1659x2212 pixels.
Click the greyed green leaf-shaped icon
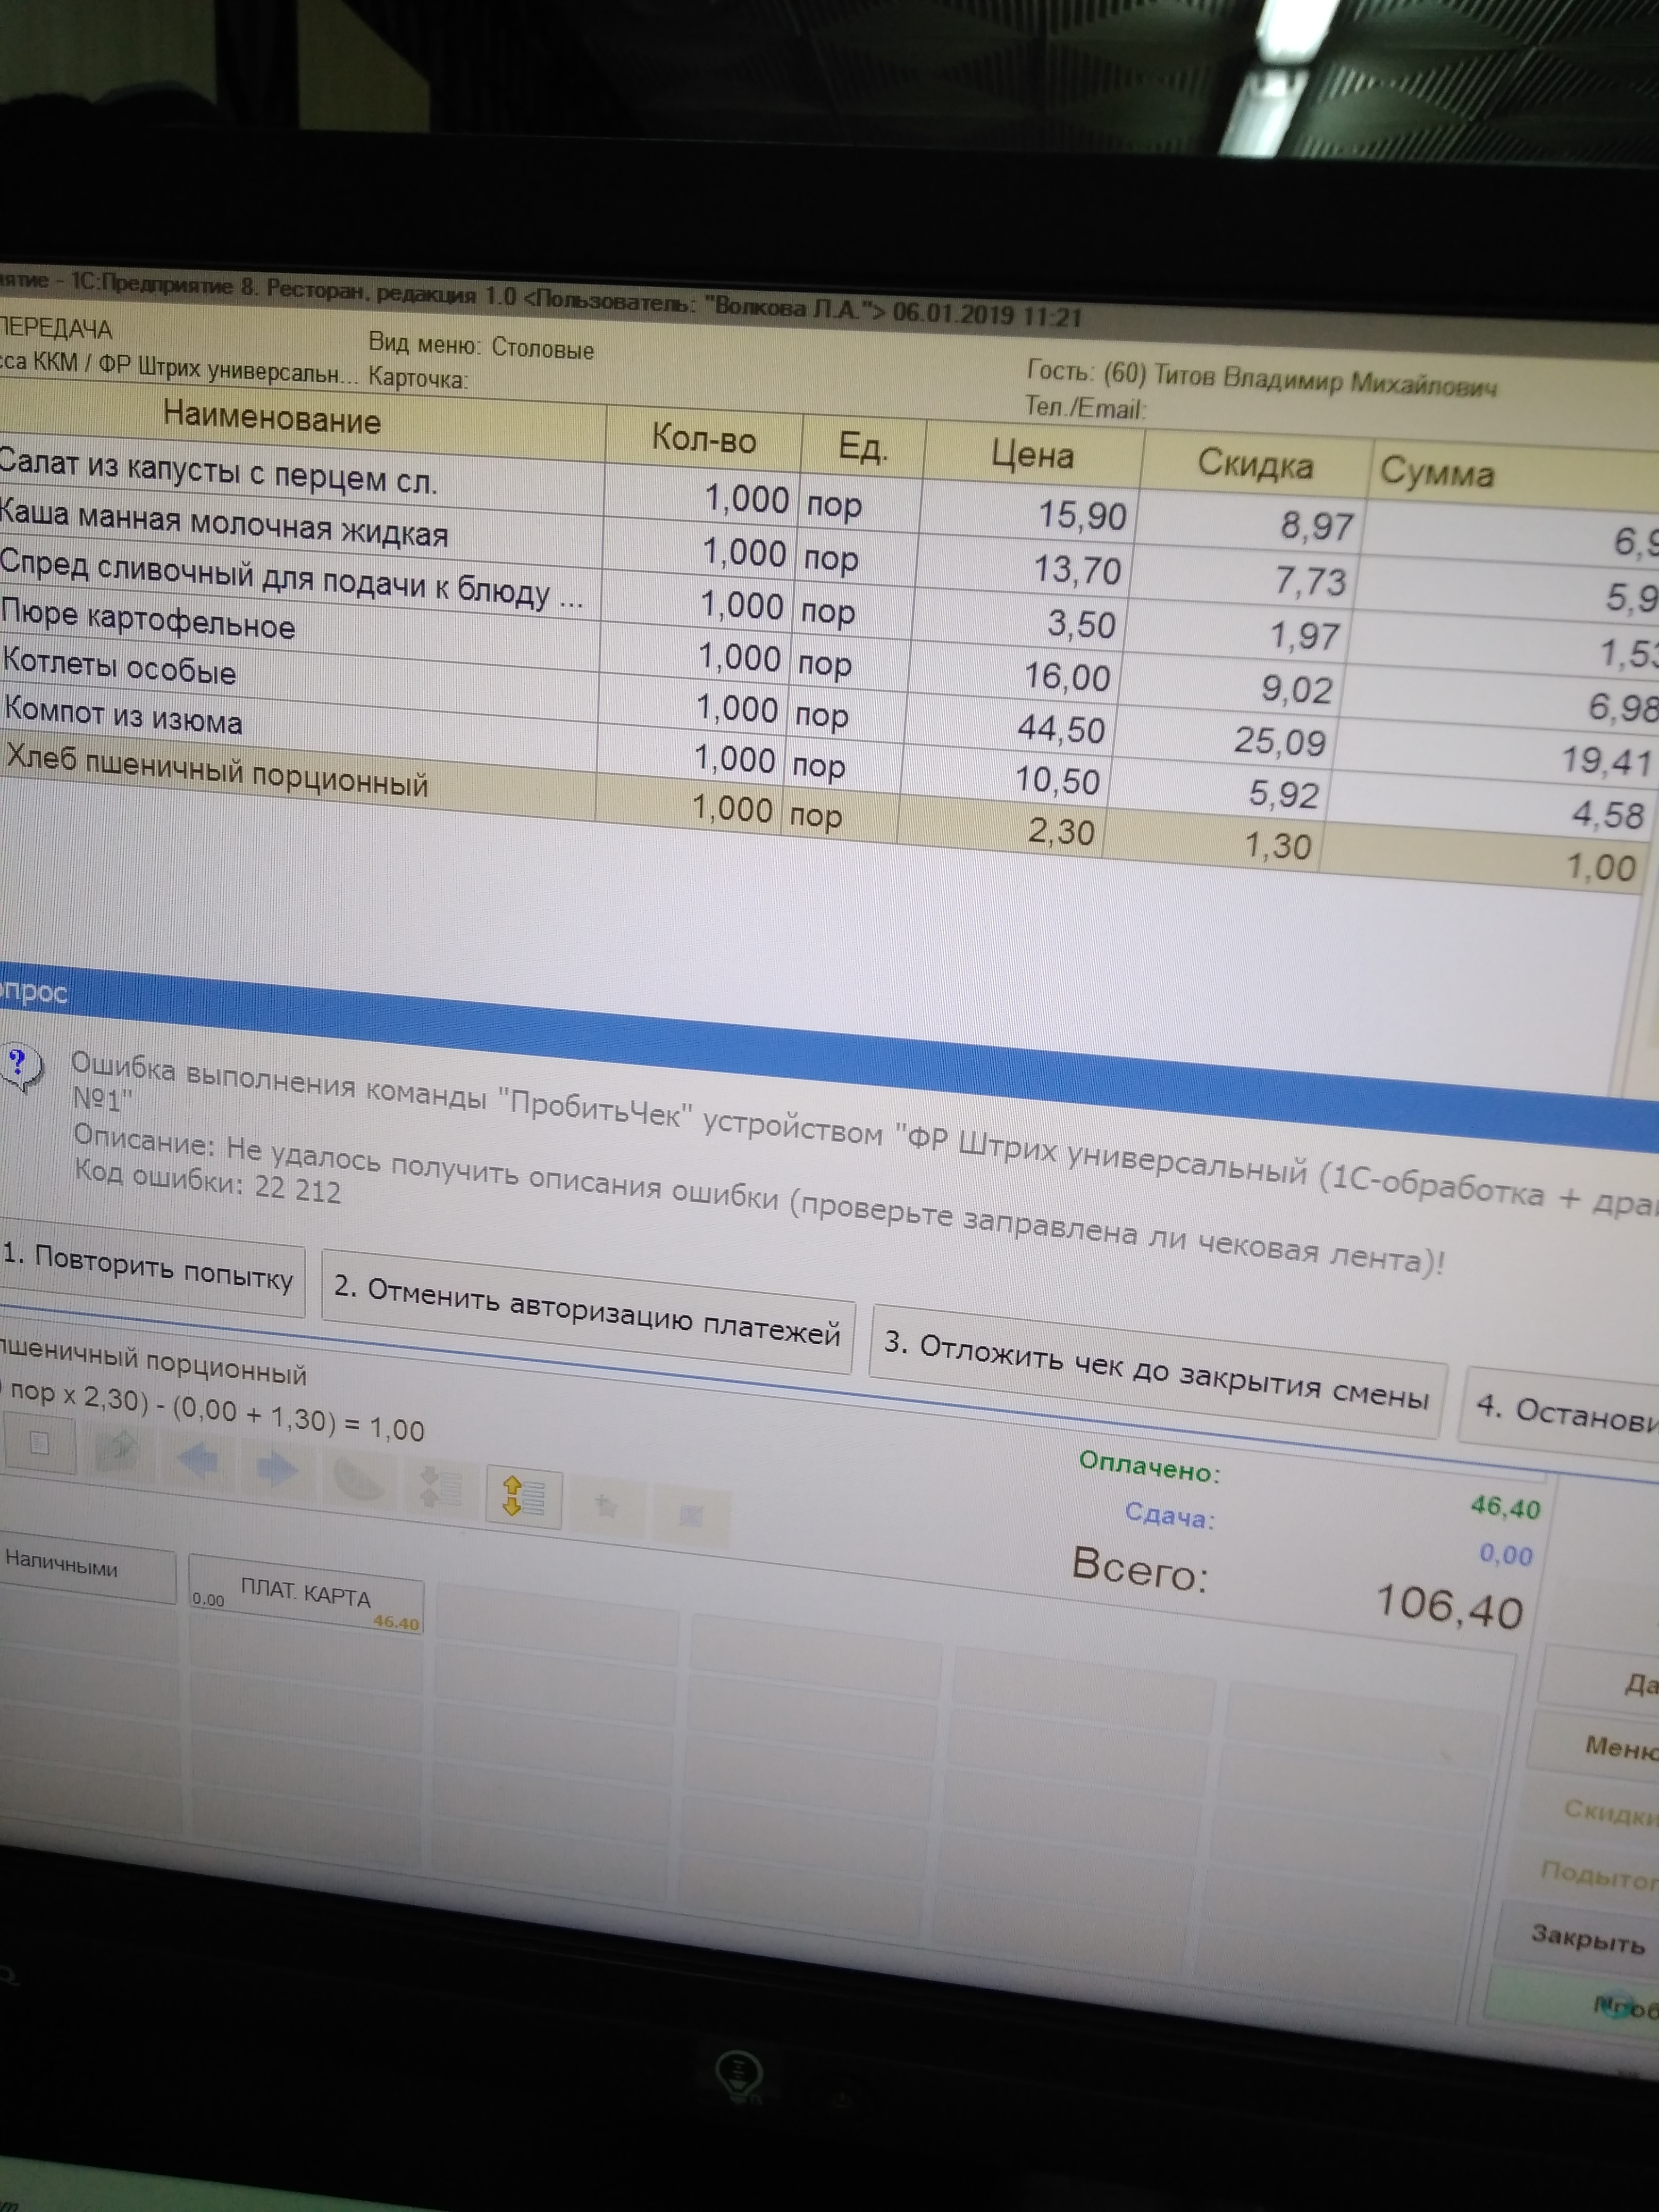(x=357, y=1477)
